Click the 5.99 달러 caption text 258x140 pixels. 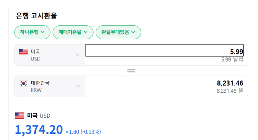(x=232, y=60)
